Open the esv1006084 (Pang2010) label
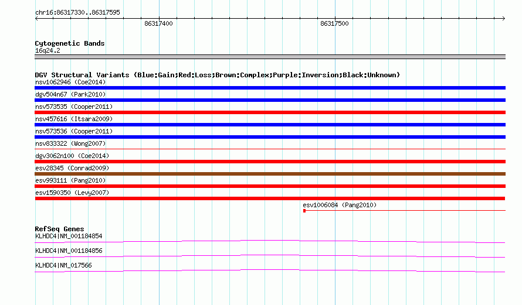 340,205
